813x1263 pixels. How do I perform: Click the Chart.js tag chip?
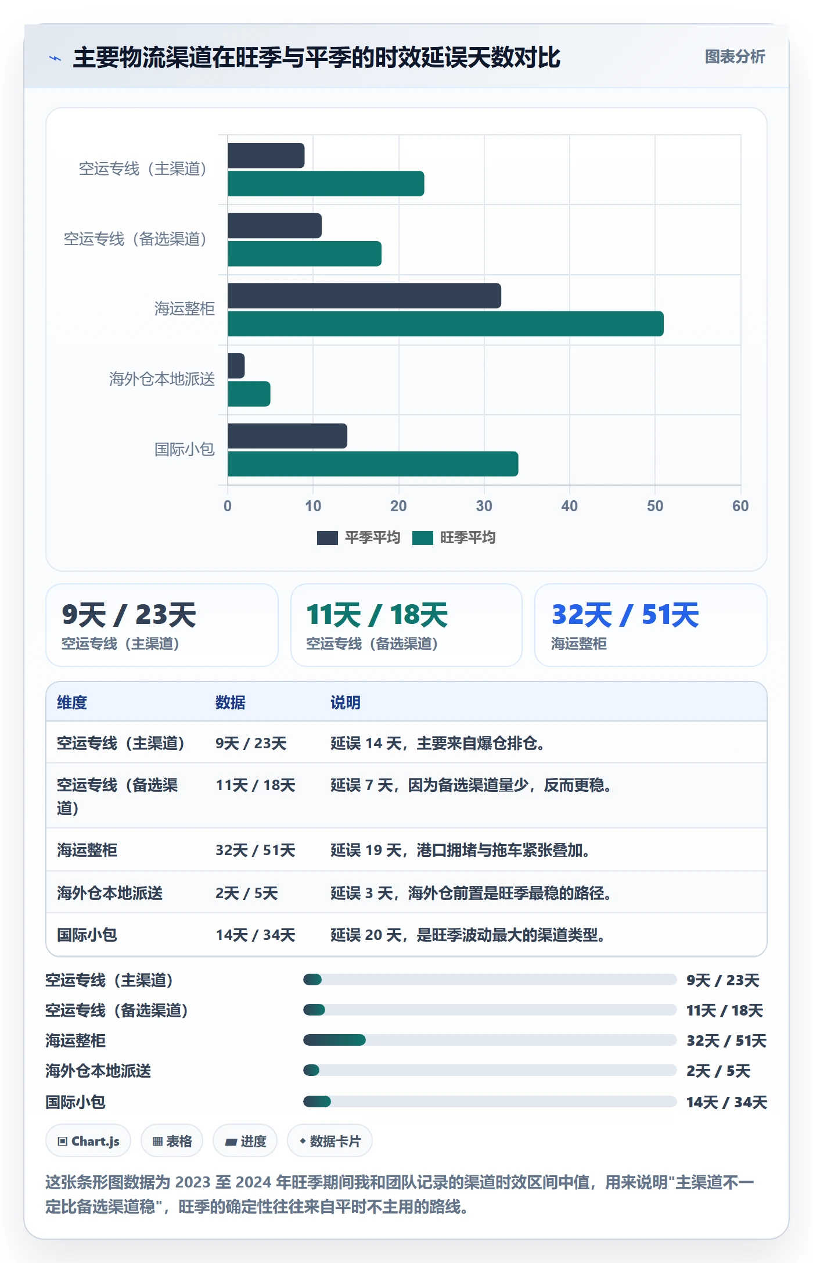click(88, 1141)
